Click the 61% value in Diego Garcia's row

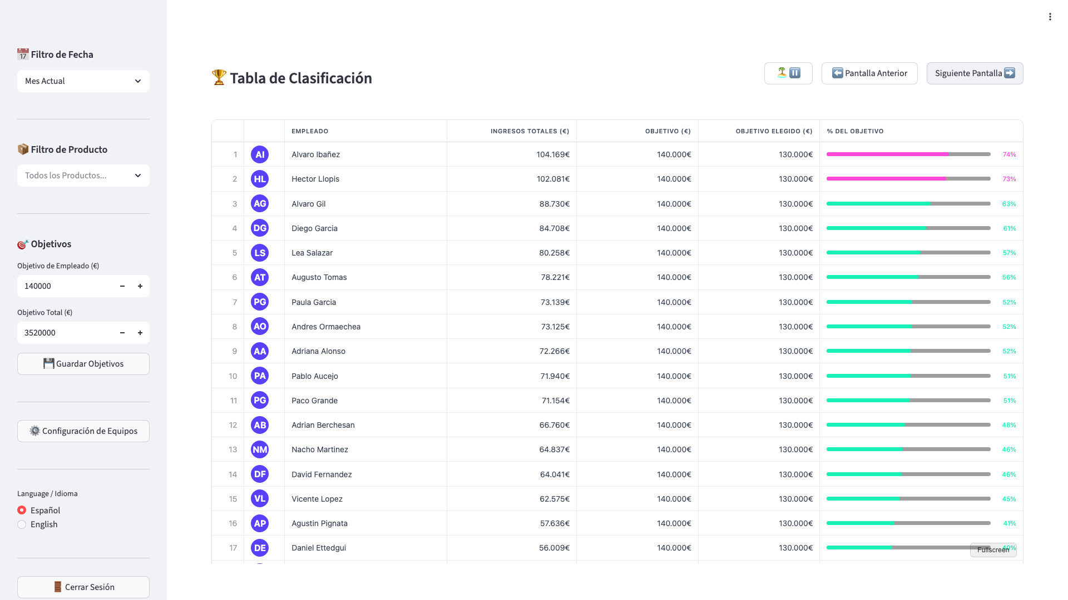(x=1010, y=228)
